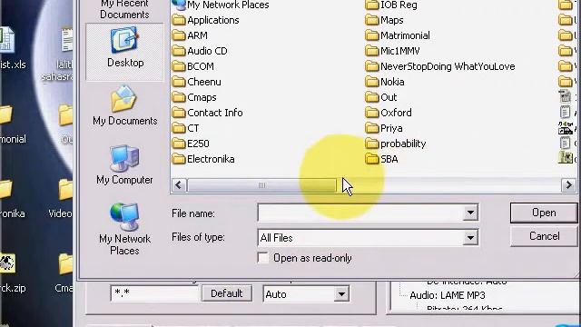Open My Documents in places sidebar

pyautogui.click(x=125, y=106)
